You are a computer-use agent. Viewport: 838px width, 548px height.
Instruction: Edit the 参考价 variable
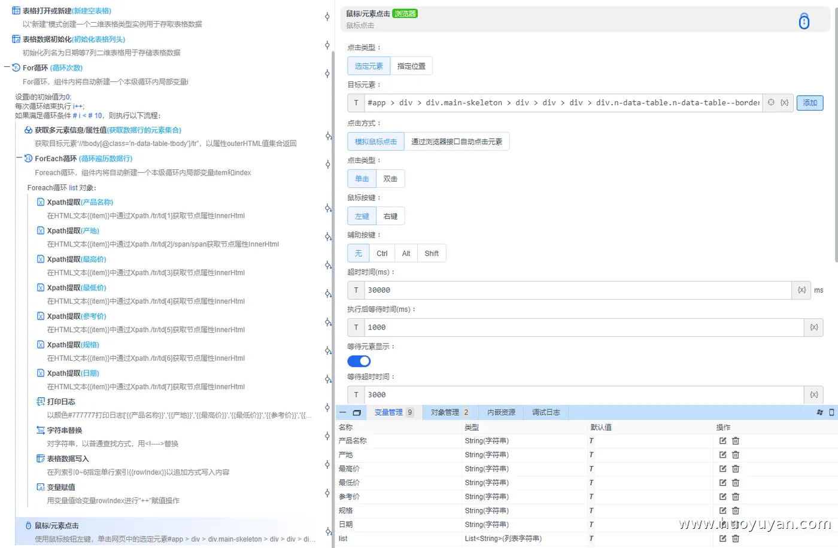722,497
